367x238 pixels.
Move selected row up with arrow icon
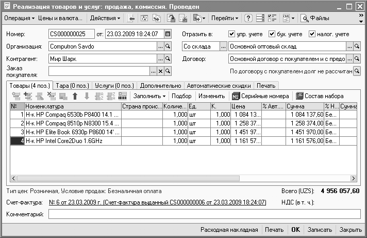coord(75,96)
